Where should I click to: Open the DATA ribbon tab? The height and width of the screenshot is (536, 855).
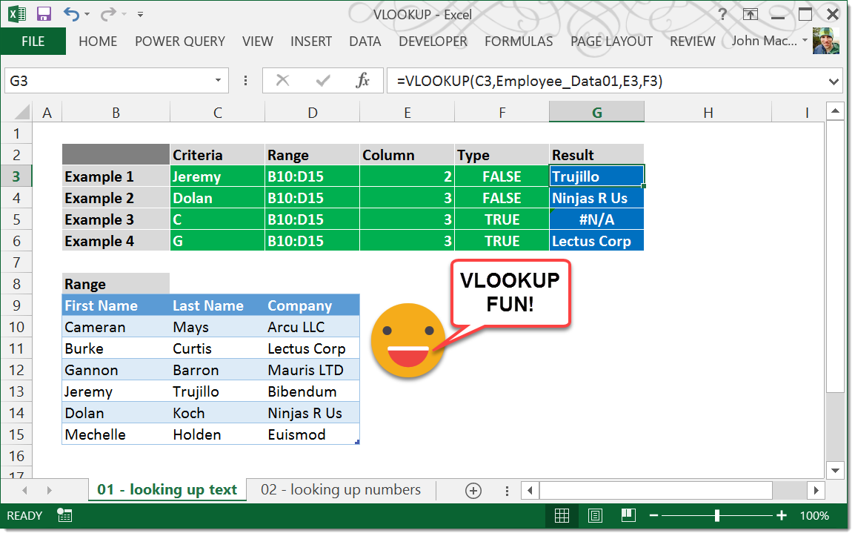coord(365,42)
